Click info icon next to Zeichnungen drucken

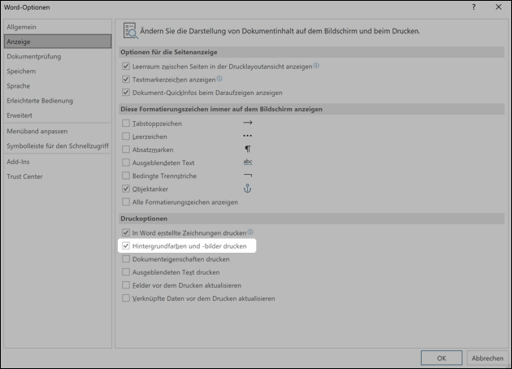(250, 232)
